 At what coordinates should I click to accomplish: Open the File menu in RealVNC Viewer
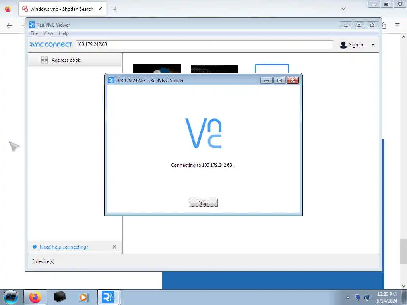(x=34, y=33)
